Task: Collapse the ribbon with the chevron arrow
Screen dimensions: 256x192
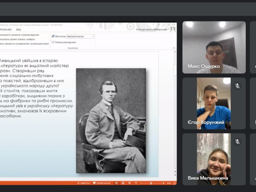Action: pyautogui.click(x=174, y=47)
